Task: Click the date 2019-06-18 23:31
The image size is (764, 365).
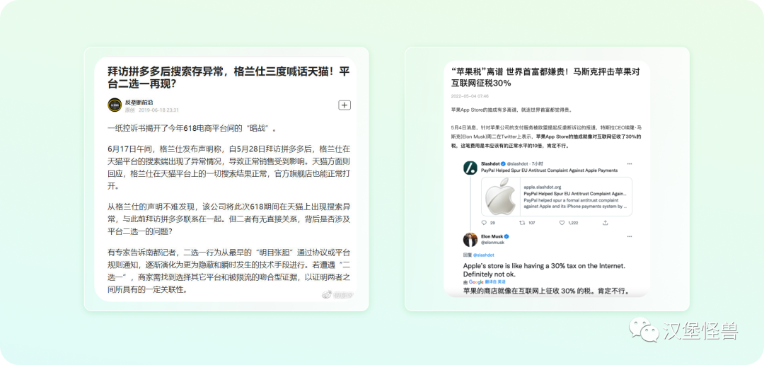Action: [x=158, y=110]
